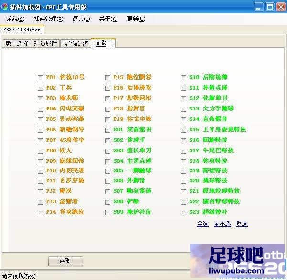Toggle S17 牛尾巴特技 checkbox

coord(183,151)
